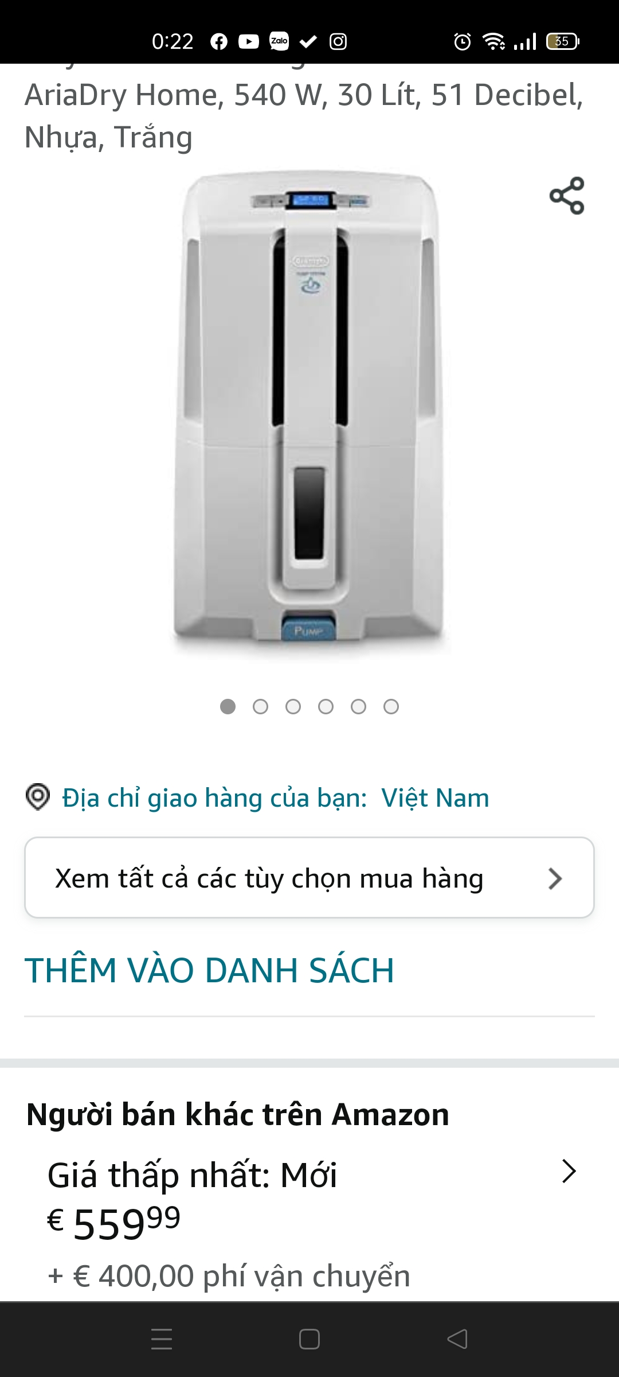The width and height of the screenshot is (619, 1377).
Task: Open Android recent apps menu icon
Action: (x=162, y=1339)
